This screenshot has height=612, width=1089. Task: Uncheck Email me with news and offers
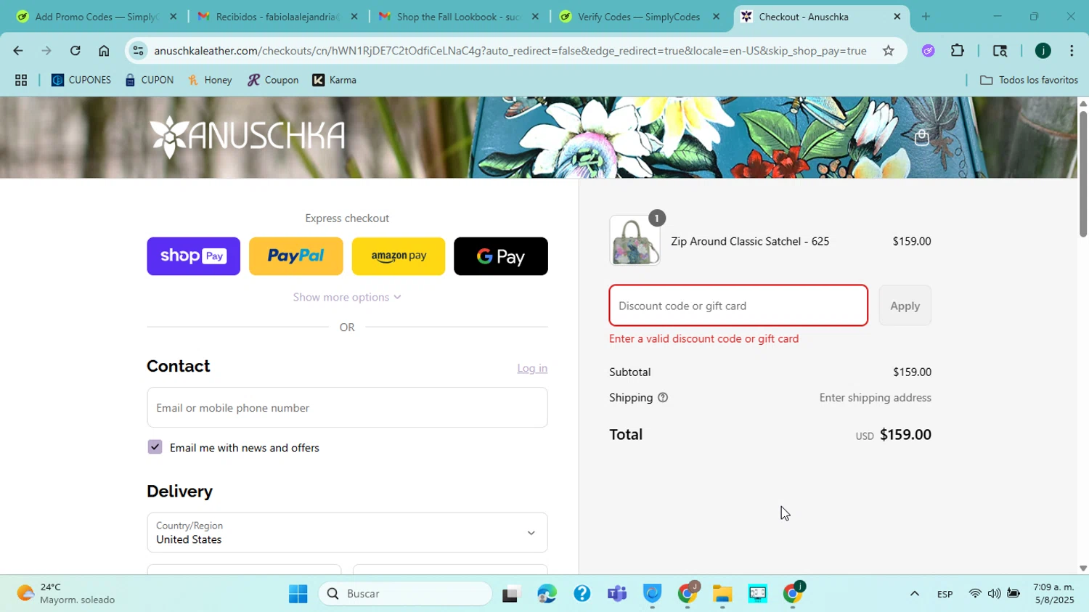[155, 447]
